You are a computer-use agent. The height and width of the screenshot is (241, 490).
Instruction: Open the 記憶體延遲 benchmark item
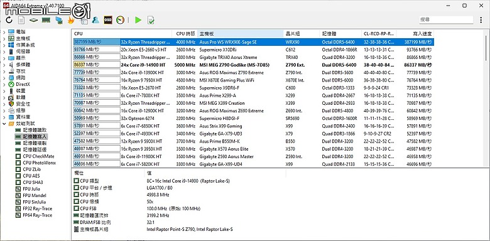(x=35, y=149)
